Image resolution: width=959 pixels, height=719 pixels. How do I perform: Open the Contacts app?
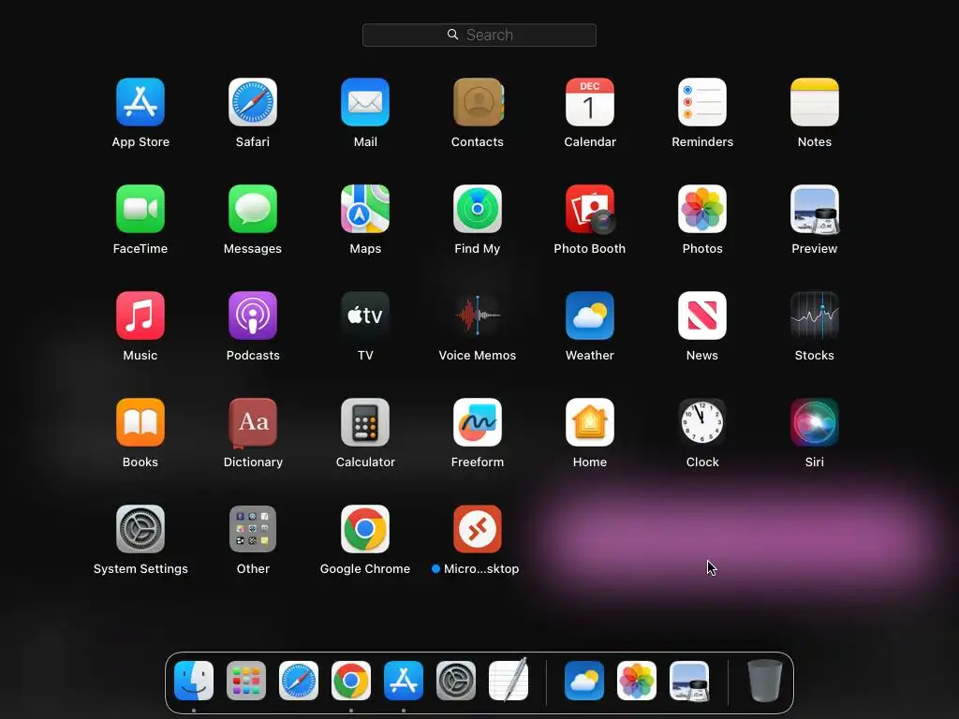(x=478, y=102)
